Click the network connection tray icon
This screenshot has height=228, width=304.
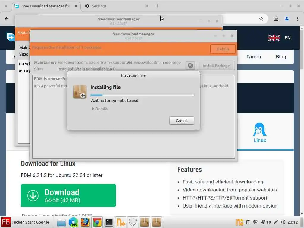[275, 222]
